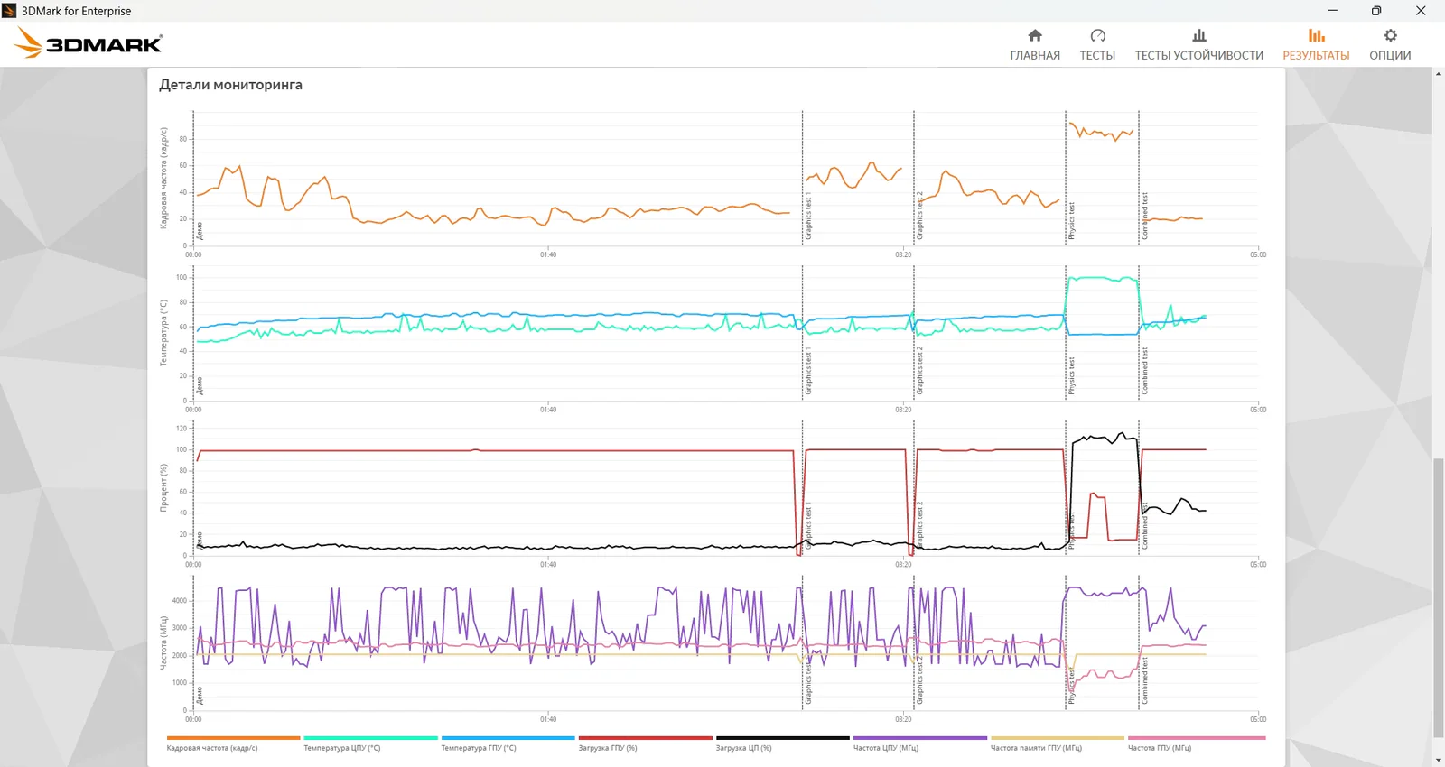The image size is (1445, 767).
Task: Toggle Температура ГПУ legend item
Action: [x=508, y=744]
